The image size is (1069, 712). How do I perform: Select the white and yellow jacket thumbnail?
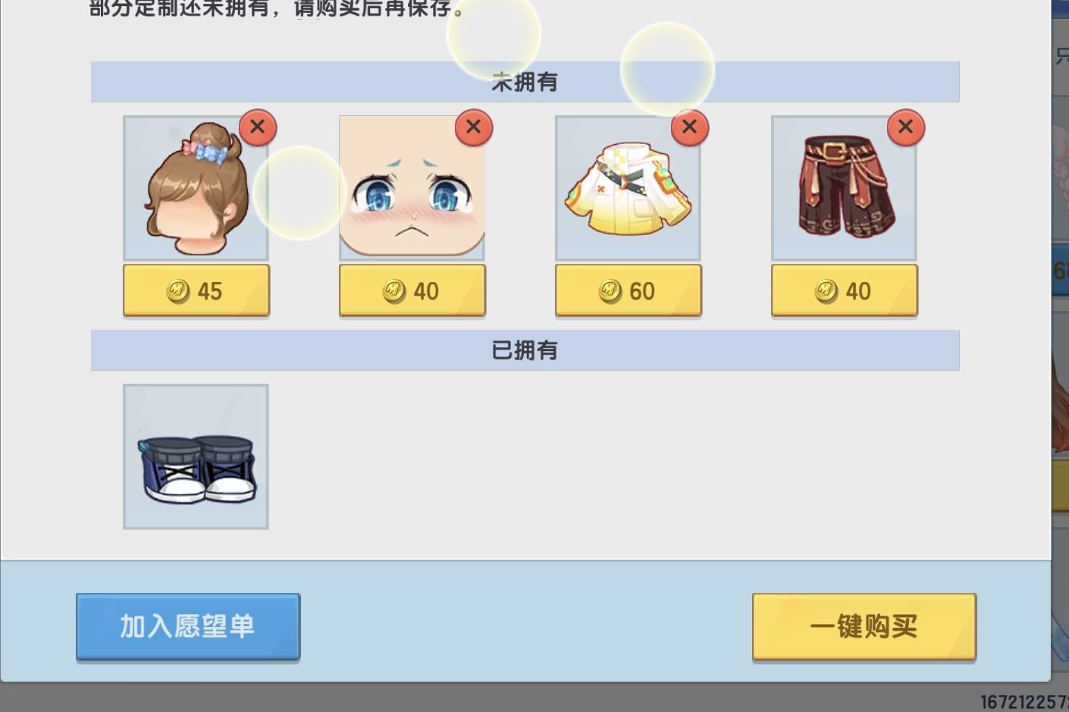(x=628, y=188)
